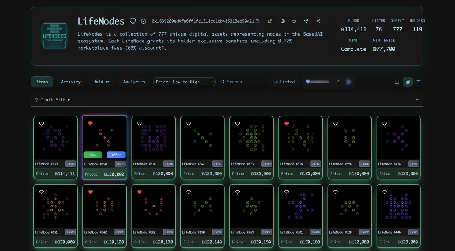Unlike LifeNode #714 via its red heart
Image resolution: width=455 pixels, height=251 pixels.
pos(287,124)
